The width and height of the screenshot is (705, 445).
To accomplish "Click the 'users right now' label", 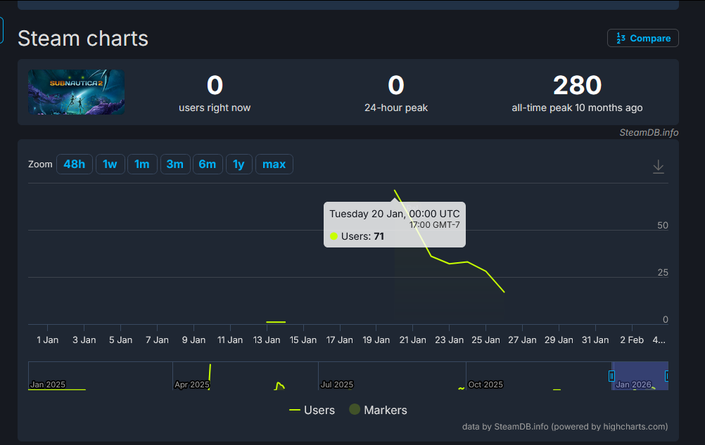I will click(215, 108).
